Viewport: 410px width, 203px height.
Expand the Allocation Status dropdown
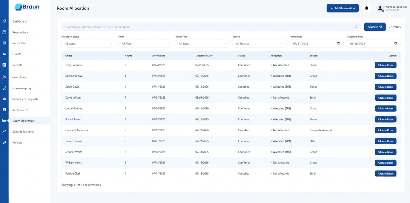(88, 44)
